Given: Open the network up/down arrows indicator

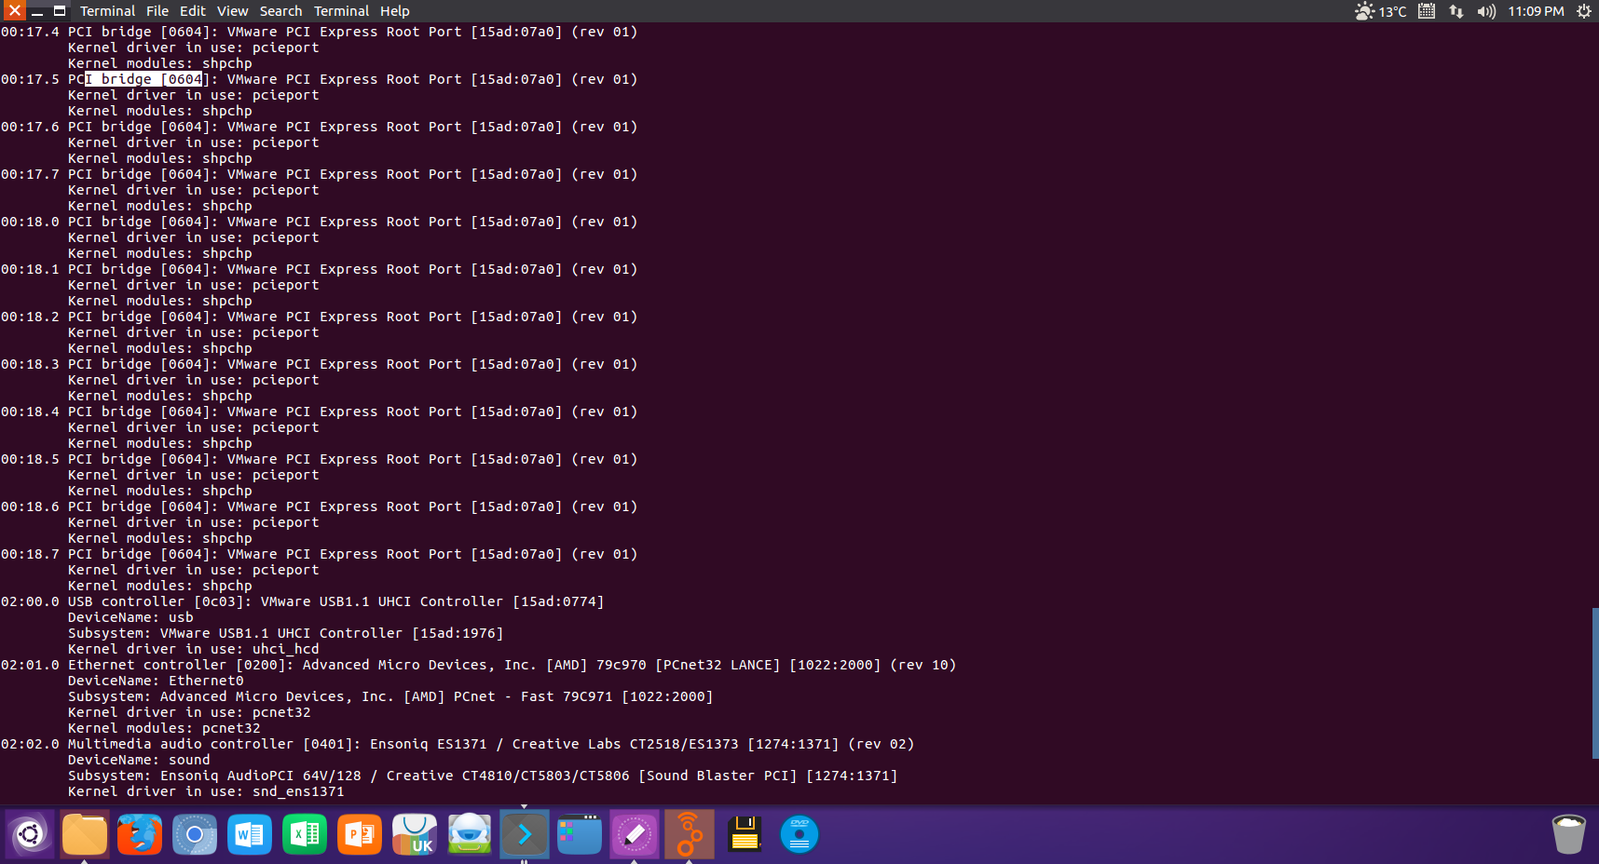Looking at the screenshot, I should click(x=1456, y=11).
